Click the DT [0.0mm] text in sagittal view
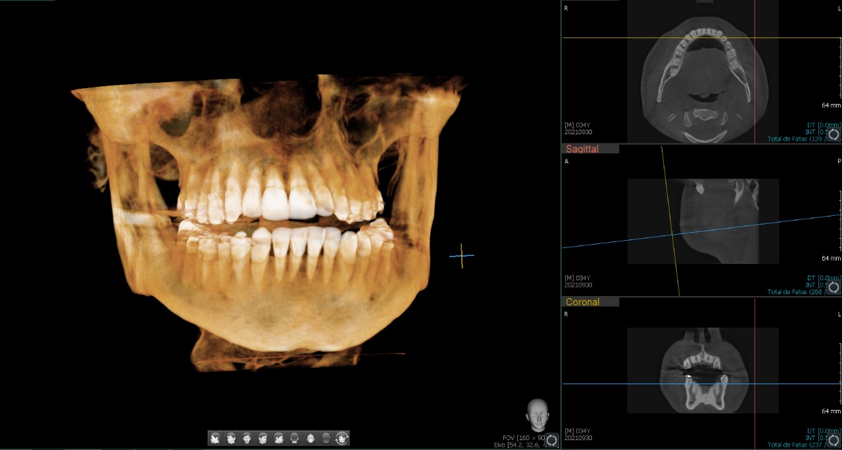842x450 pixels. 823,278
